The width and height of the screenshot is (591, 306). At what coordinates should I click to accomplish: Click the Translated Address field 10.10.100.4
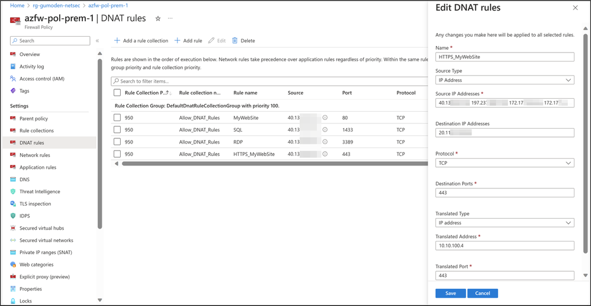[505, 246]
